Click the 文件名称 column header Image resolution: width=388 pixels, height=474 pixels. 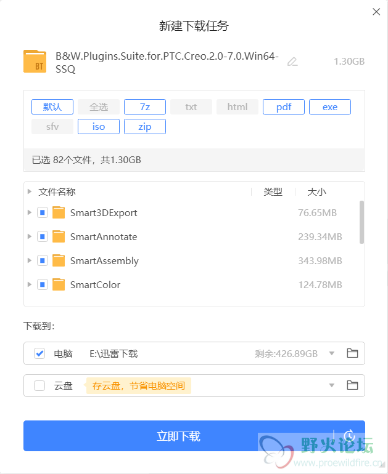click(57, 191)
